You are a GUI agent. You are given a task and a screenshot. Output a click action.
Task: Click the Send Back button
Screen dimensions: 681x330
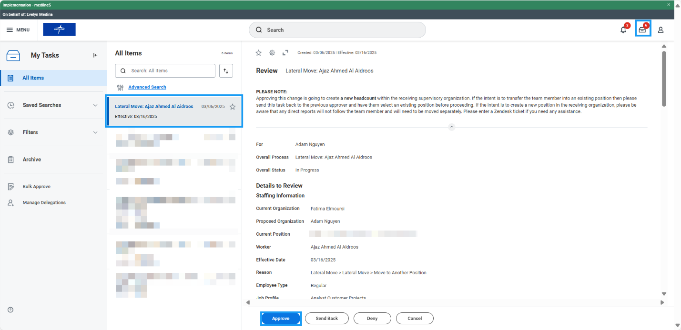326,319
